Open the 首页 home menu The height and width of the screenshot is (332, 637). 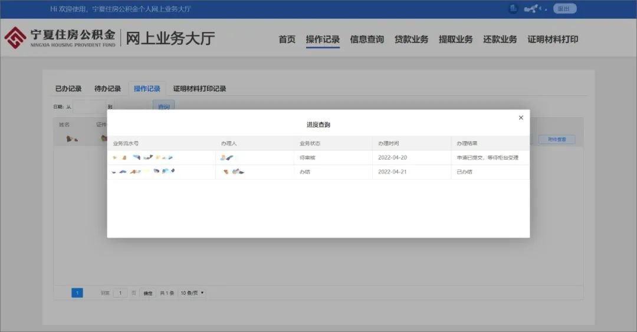(287, 39)
